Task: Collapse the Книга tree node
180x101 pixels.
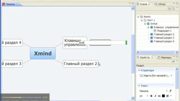Action: [x=138, y=17]
